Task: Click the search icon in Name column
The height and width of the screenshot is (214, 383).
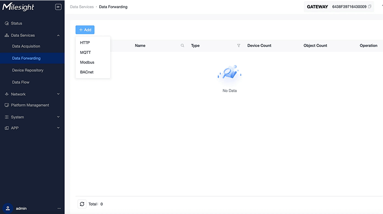Action: coord(183,46)
